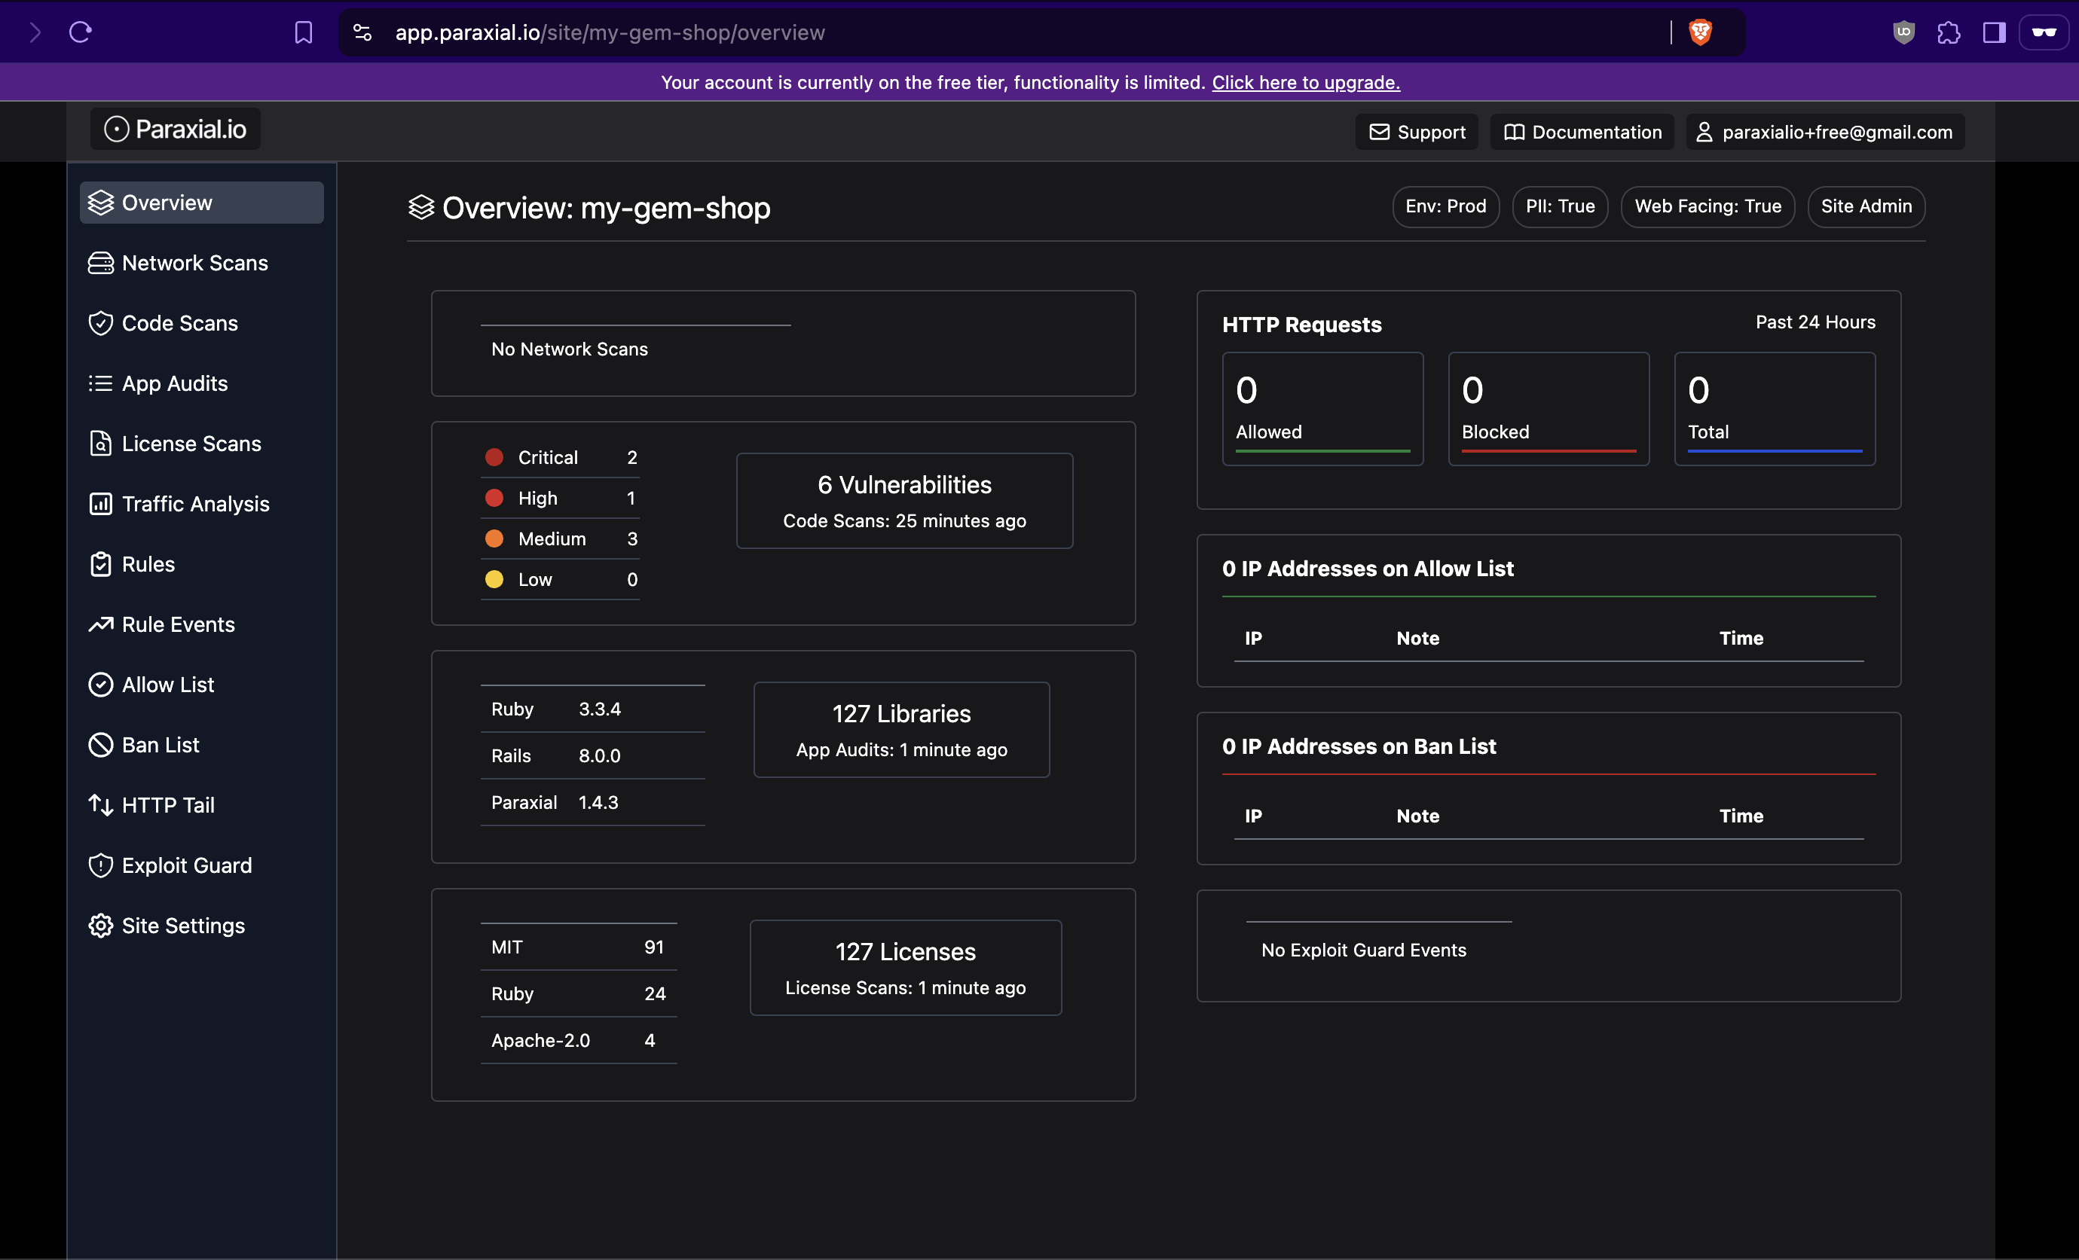The image size is (2079, 1260).
Task: Click the Site Admin badge
Action: [1867, 206]
